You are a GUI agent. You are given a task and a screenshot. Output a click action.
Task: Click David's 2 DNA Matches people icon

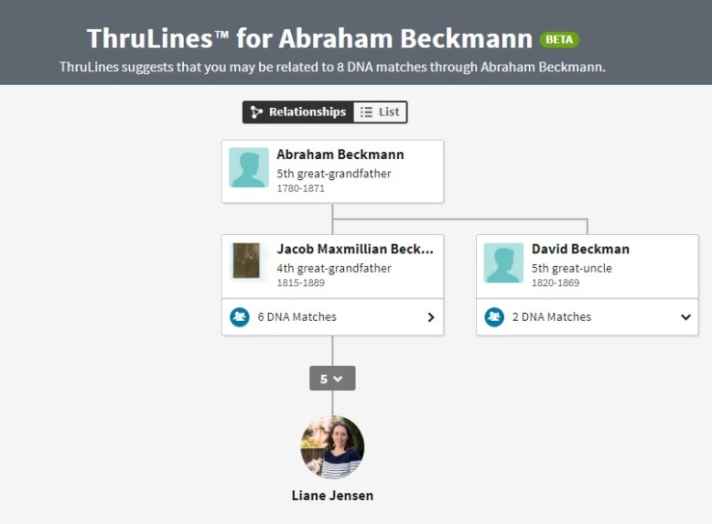point(494,317)
